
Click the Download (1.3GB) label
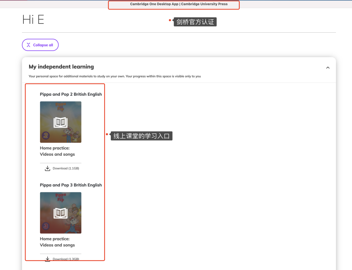[x=66, y=259]
